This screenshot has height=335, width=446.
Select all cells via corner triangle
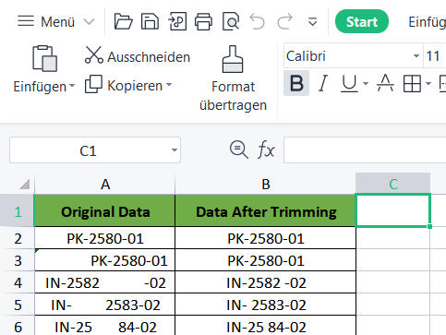[25, 184]
